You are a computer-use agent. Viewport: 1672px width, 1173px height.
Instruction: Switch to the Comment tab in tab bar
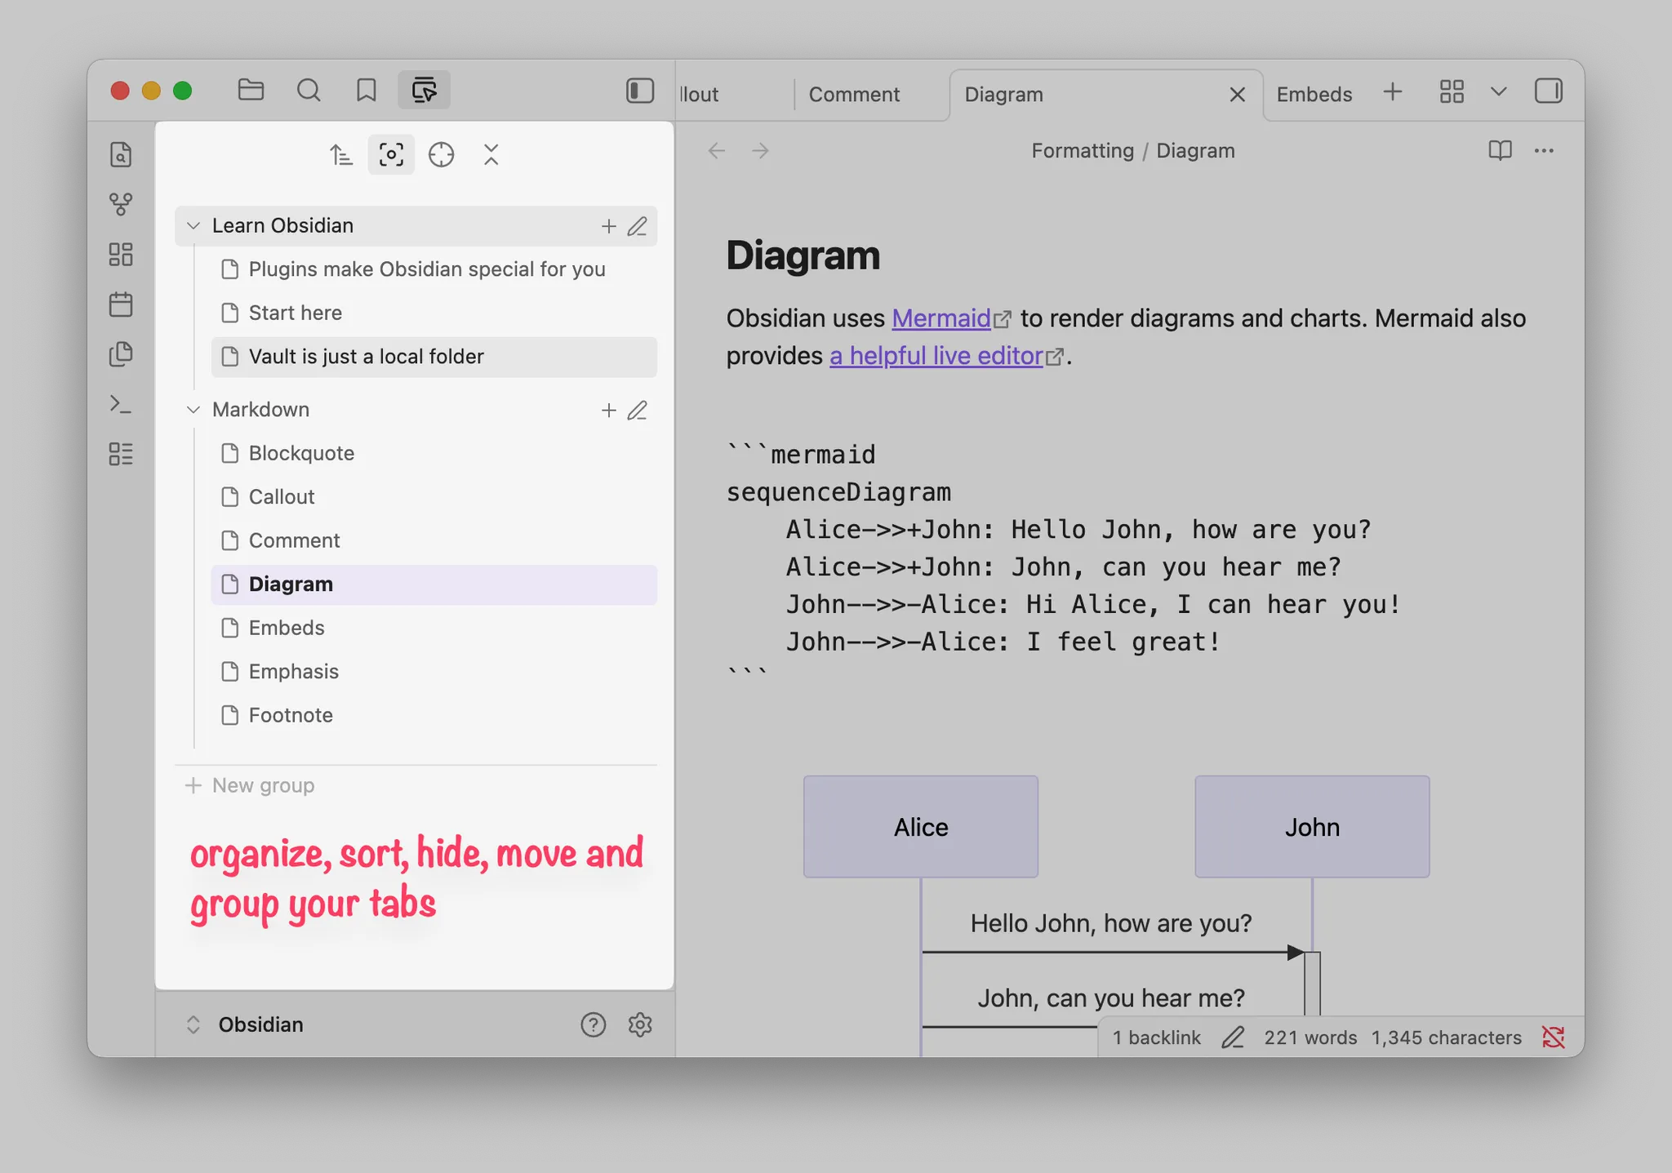(854, 95)
